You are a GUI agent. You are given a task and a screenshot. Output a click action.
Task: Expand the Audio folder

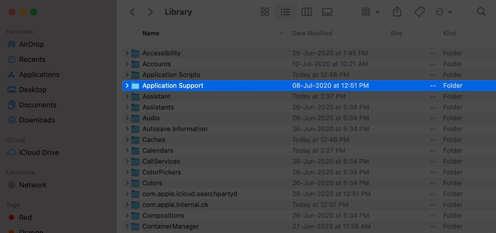point(127,118)
